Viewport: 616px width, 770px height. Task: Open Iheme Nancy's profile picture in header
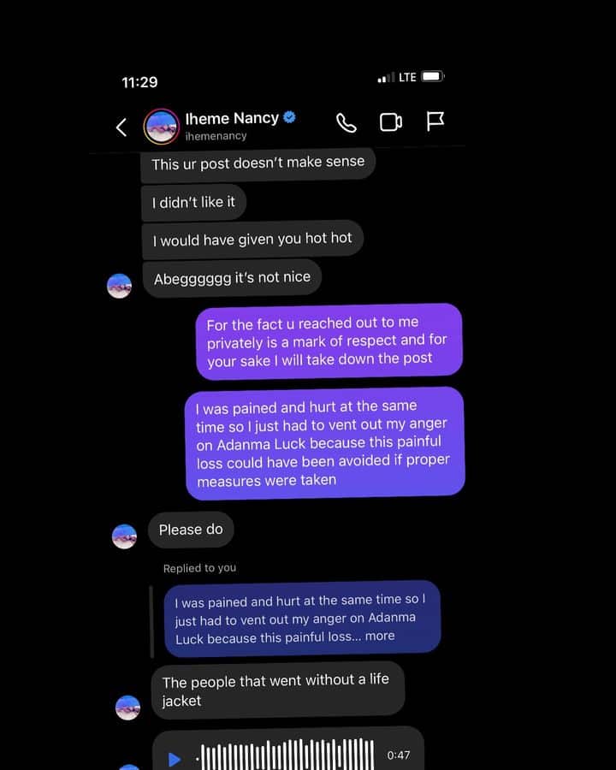click(161, 127)
